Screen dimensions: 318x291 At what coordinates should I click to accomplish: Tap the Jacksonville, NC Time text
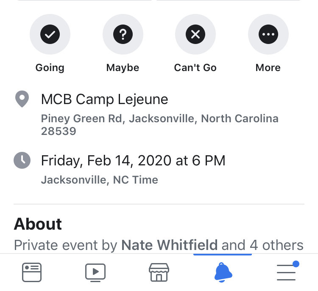tap(99, 180)
